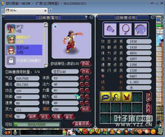Select the red wings skill icon
Viewport: 165px width, 137px height.
click(x=127, y=97)
